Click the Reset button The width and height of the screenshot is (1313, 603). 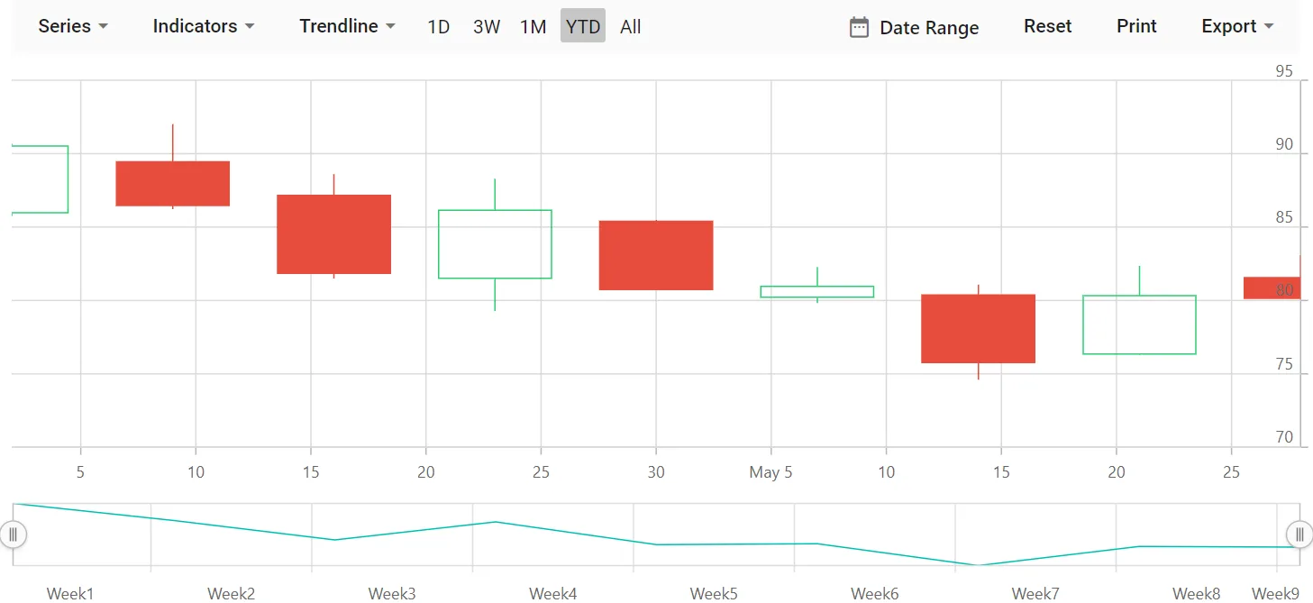1048,26
